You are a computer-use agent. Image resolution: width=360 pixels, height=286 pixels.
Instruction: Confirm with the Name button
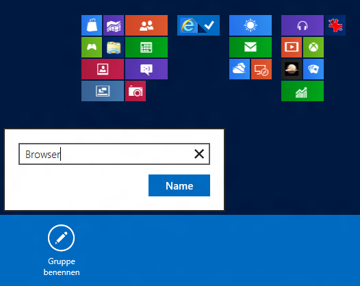[179, 185]
